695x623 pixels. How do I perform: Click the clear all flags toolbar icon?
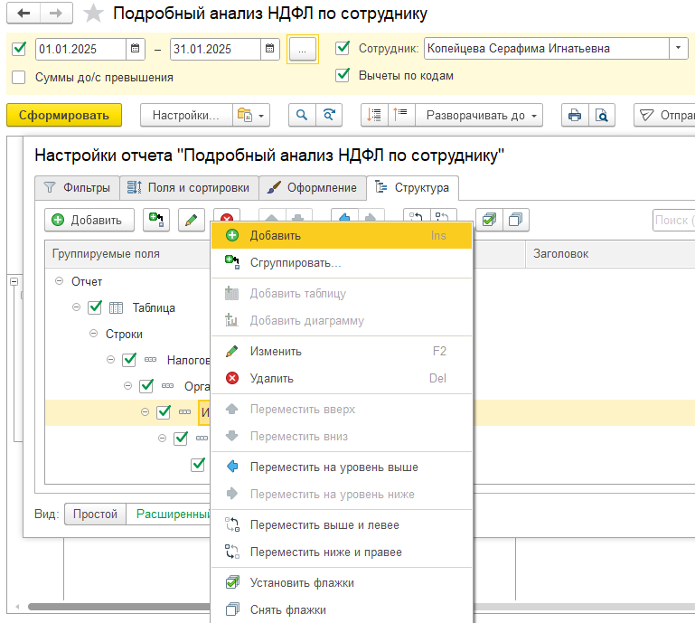coord(516,220)
